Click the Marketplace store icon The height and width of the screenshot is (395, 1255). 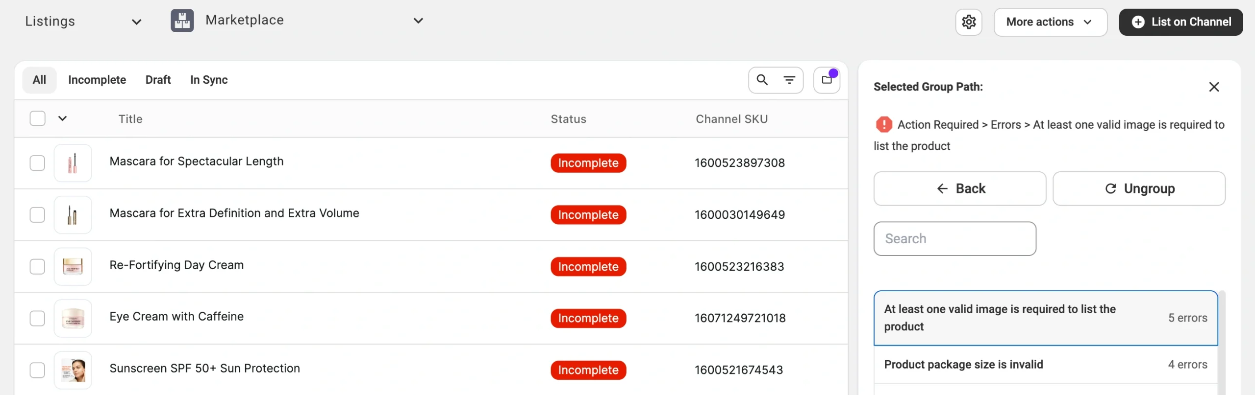[x=182, y=21]
